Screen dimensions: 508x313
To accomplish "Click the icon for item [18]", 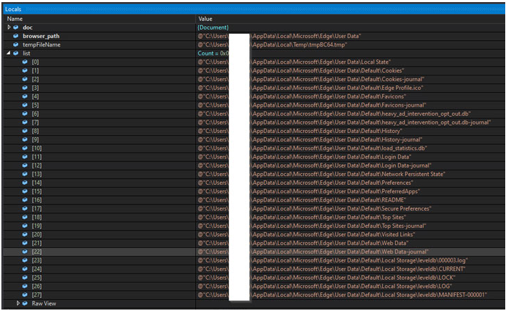I will [x=25, y=217].
